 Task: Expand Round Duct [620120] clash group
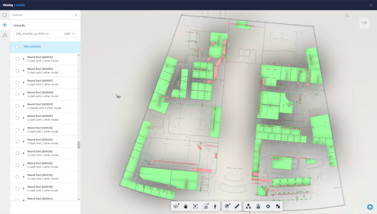coord(24,141)
